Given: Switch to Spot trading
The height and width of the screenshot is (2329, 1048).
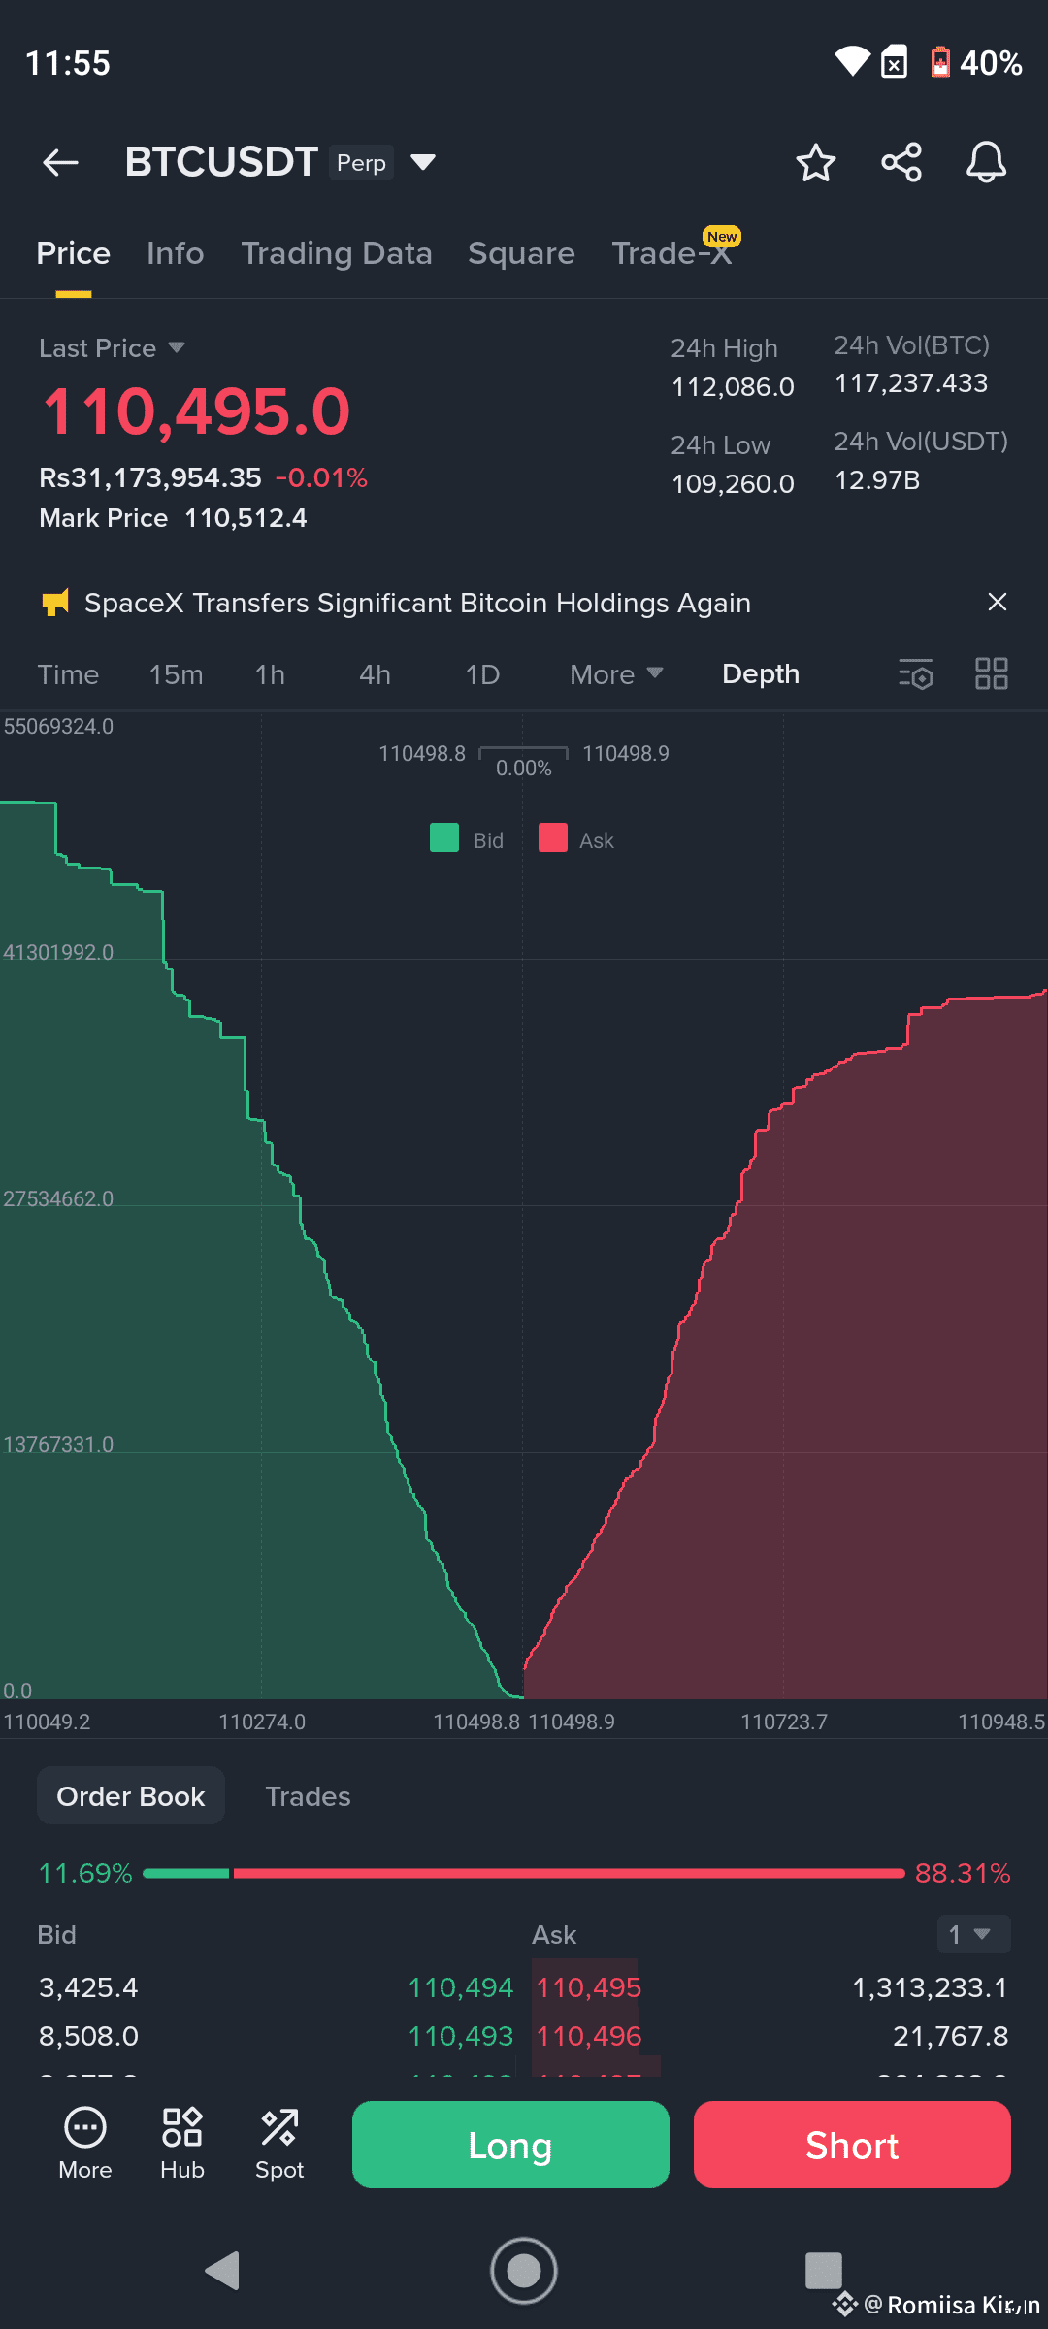Looking at the screenshot, I should [x=279, y=2145].
